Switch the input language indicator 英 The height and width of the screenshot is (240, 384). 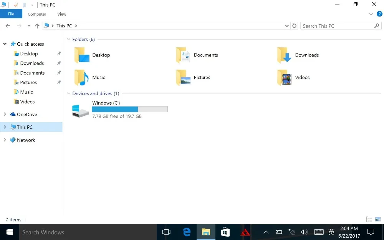coord(331,232)
